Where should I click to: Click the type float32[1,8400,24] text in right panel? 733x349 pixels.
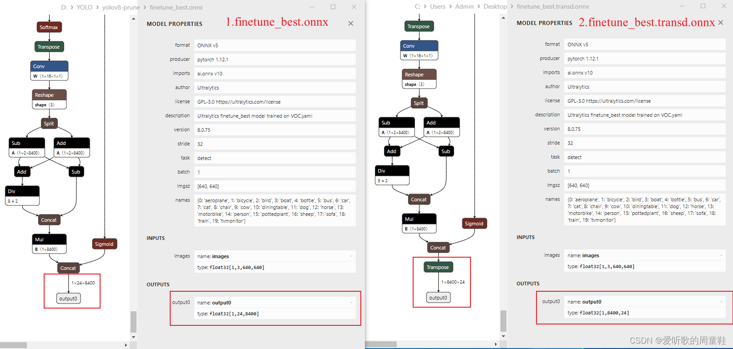point(598,313)
